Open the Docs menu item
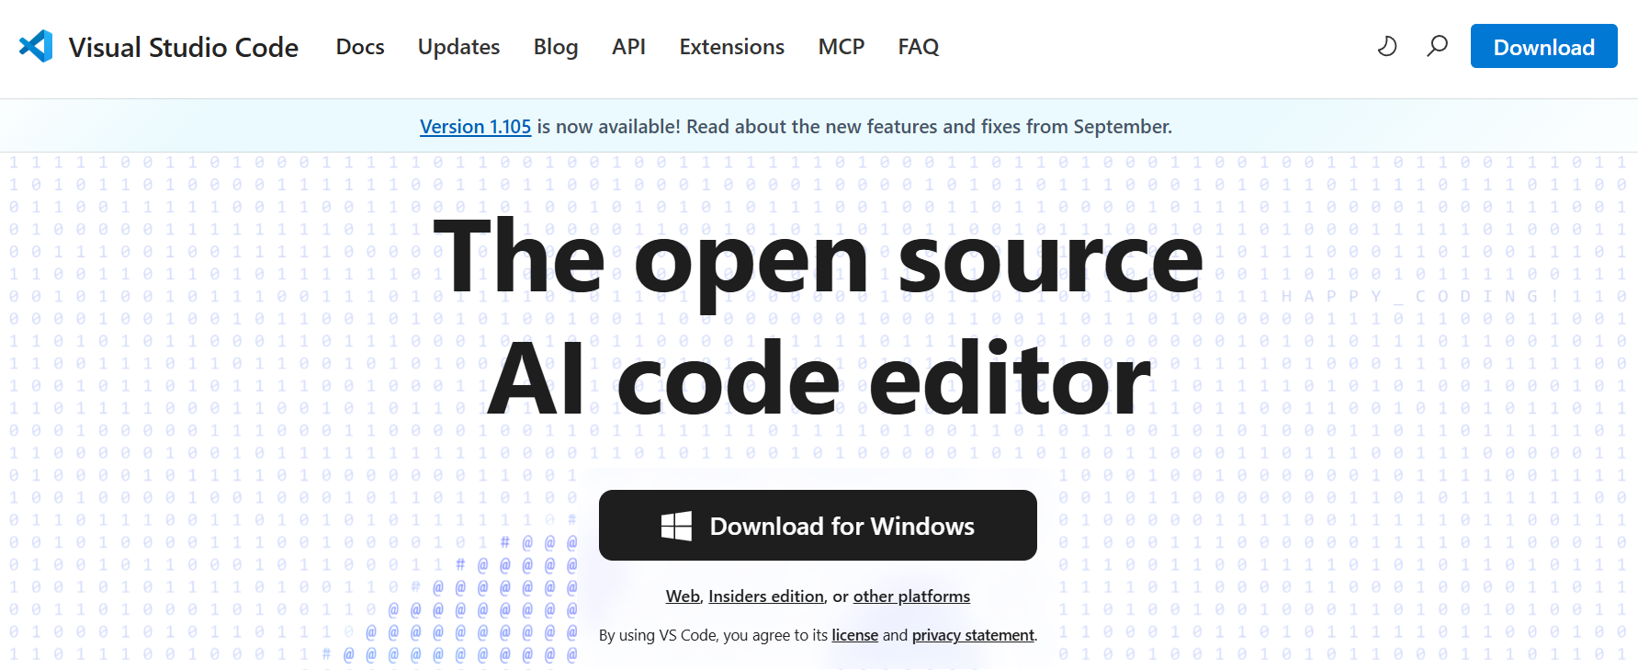 pyautogui.click(x=360, y=47)
